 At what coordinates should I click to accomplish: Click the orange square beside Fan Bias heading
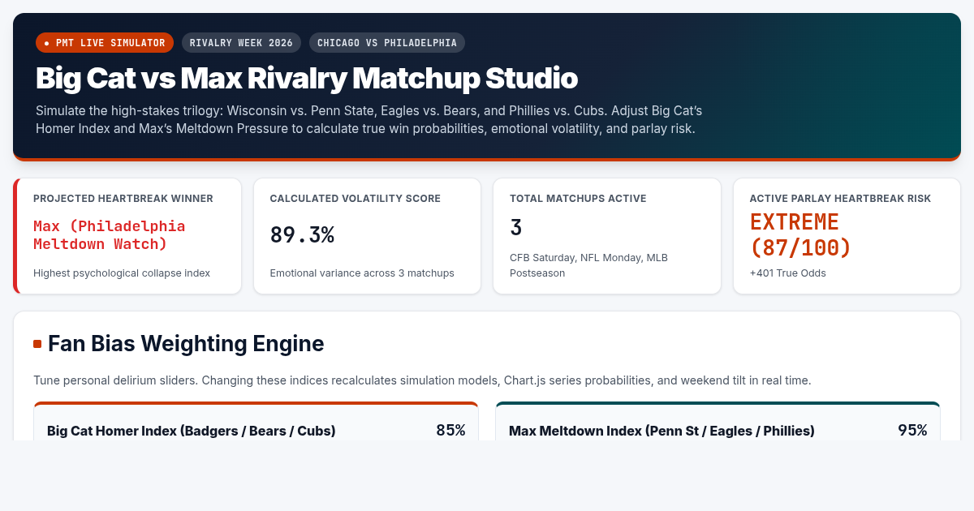(x=37, y=344)
